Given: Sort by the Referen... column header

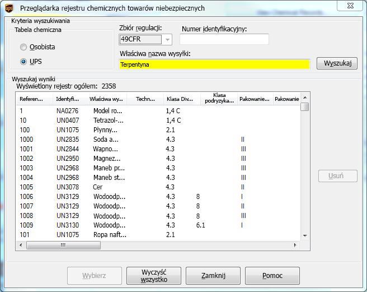Looking at the screenshot, I should [35, 99].
